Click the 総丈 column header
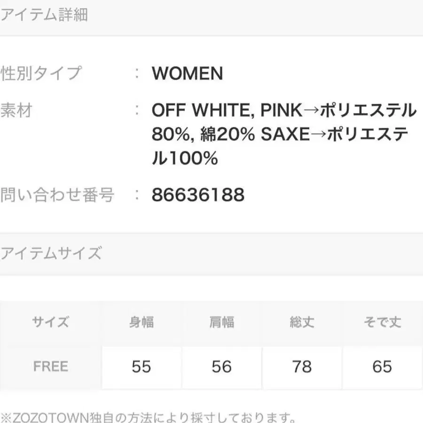Image resolution: width=423 pixels, height=423 pixels. (x=302, y=322)
